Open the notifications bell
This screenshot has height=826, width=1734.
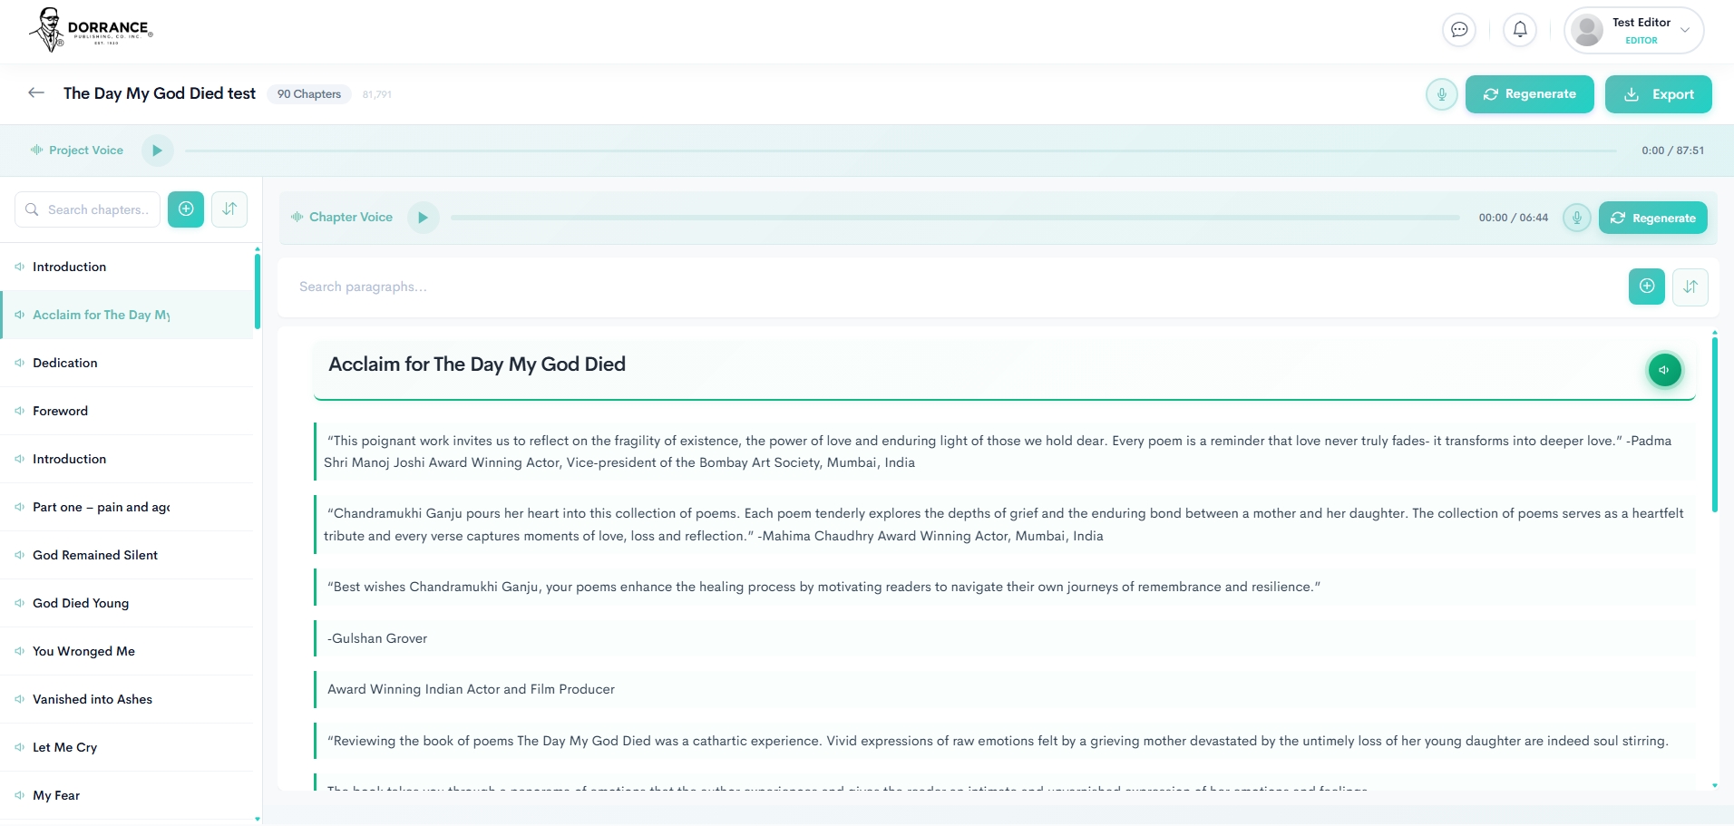pyautogui.click(x=1520, y=30)
